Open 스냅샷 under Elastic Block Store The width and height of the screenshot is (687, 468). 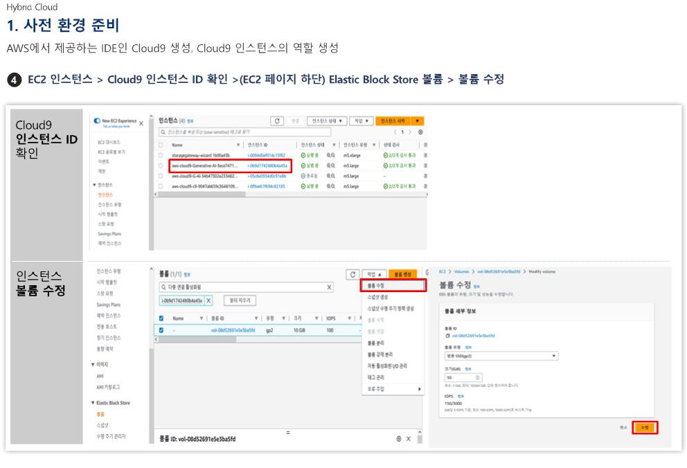pyautogui.click(x=102, y=424)
